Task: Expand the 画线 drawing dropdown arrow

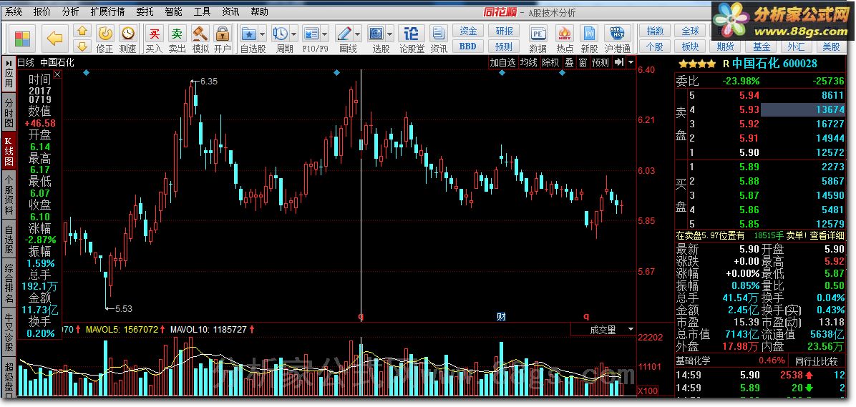Action: (x=357, y=34)
